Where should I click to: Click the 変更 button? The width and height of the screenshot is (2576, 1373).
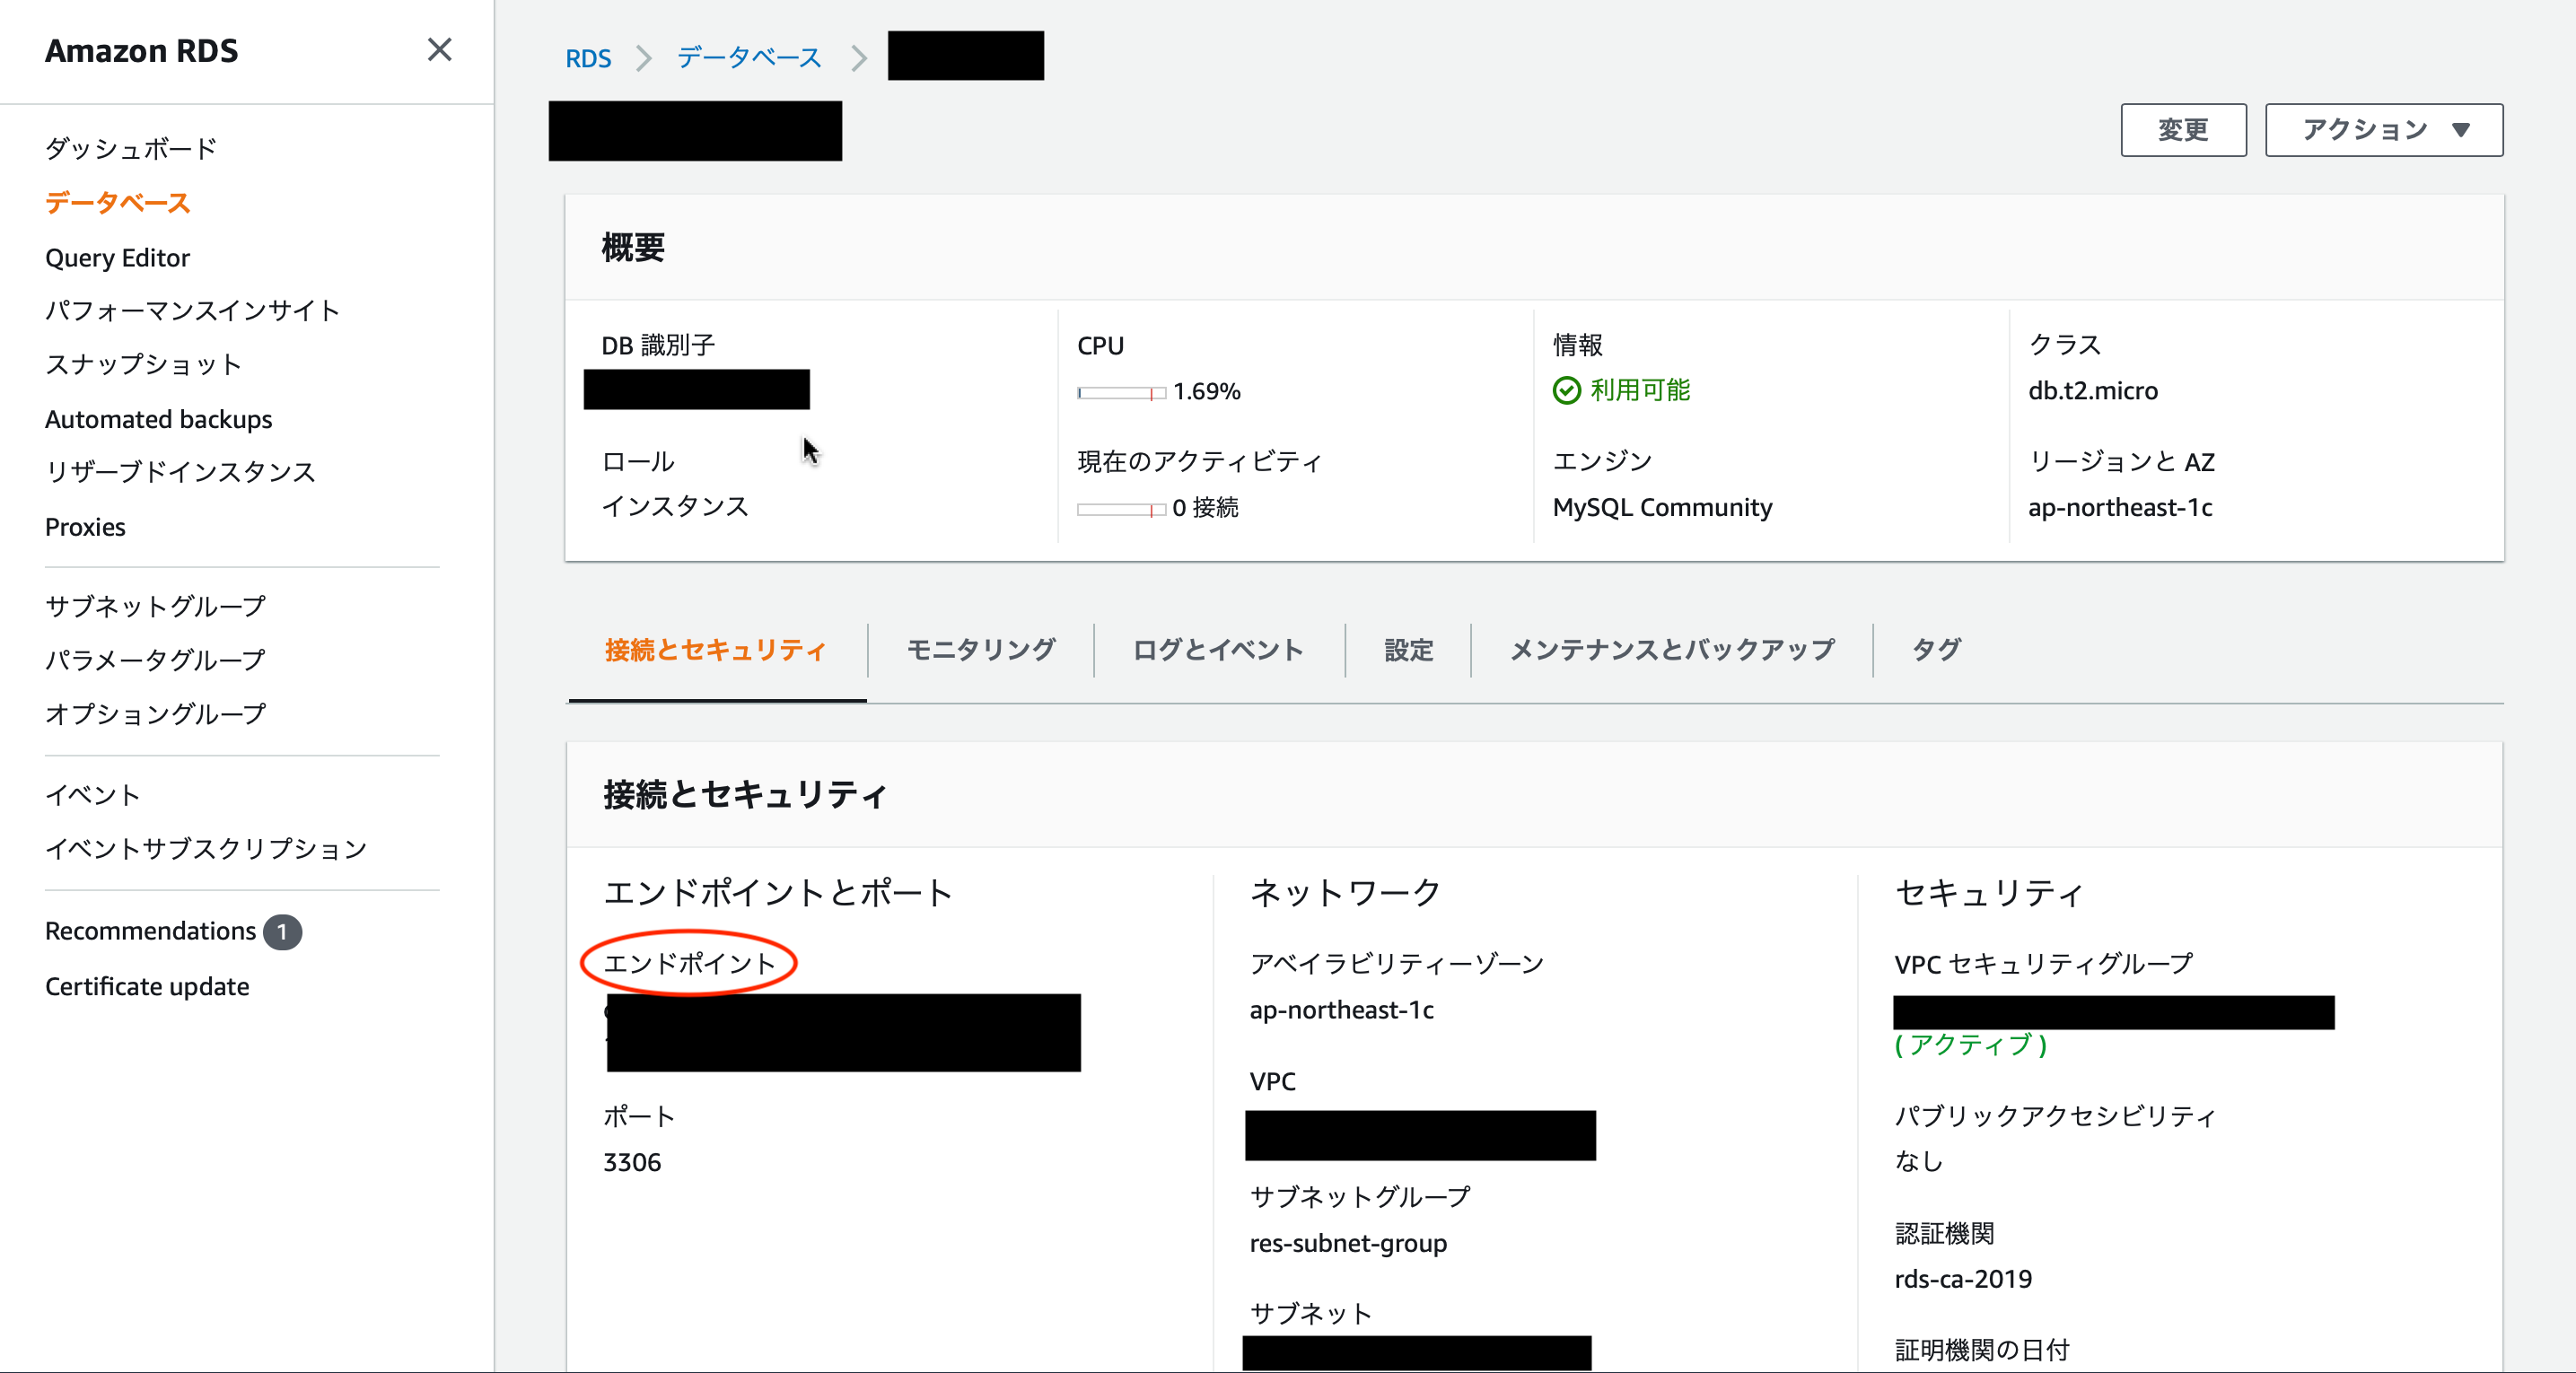(x=2183, y=129)
